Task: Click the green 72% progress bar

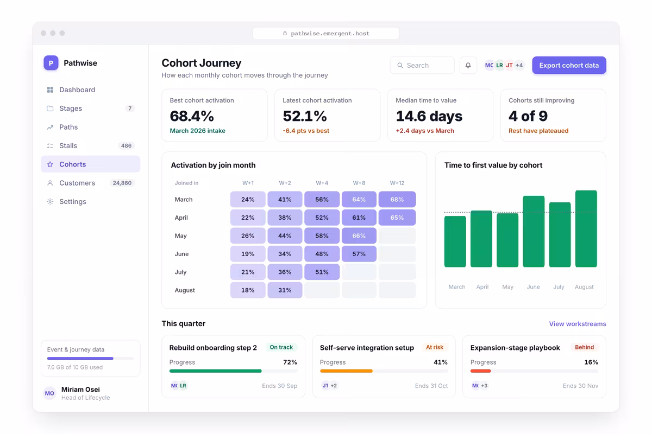Action: 216,371
